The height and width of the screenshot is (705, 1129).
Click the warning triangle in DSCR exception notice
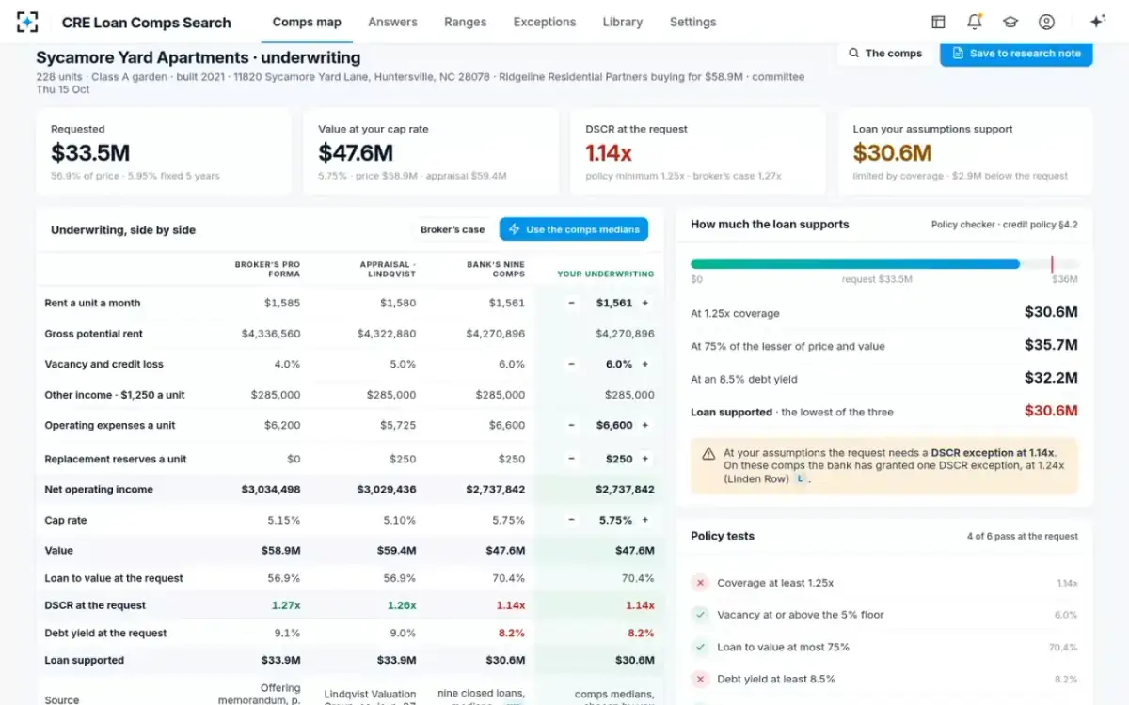point(708,454)
